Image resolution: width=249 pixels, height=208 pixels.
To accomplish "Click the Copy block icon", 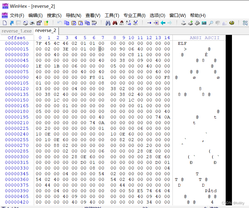I will pos(67,23).
